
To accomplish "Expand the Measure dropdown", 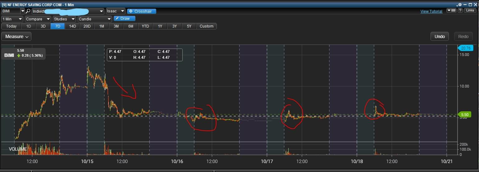I will coord(16,37).
